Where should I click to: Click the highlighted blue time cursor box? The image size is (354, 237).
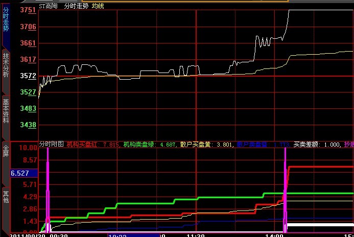click(134, 235)
